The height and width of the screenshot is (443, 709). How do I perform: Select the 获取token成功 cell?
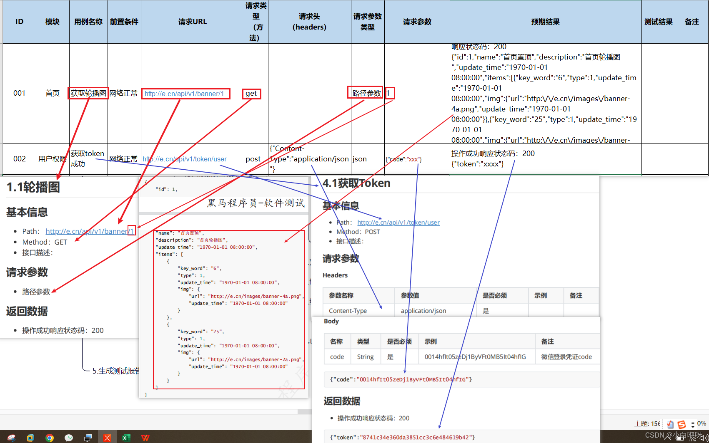coord(88,159)
